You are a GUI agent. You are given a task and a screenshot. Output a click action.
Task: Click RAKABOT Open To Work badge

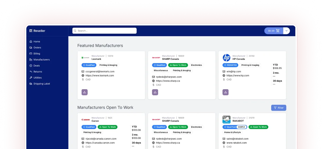click(x=258, y=127)
